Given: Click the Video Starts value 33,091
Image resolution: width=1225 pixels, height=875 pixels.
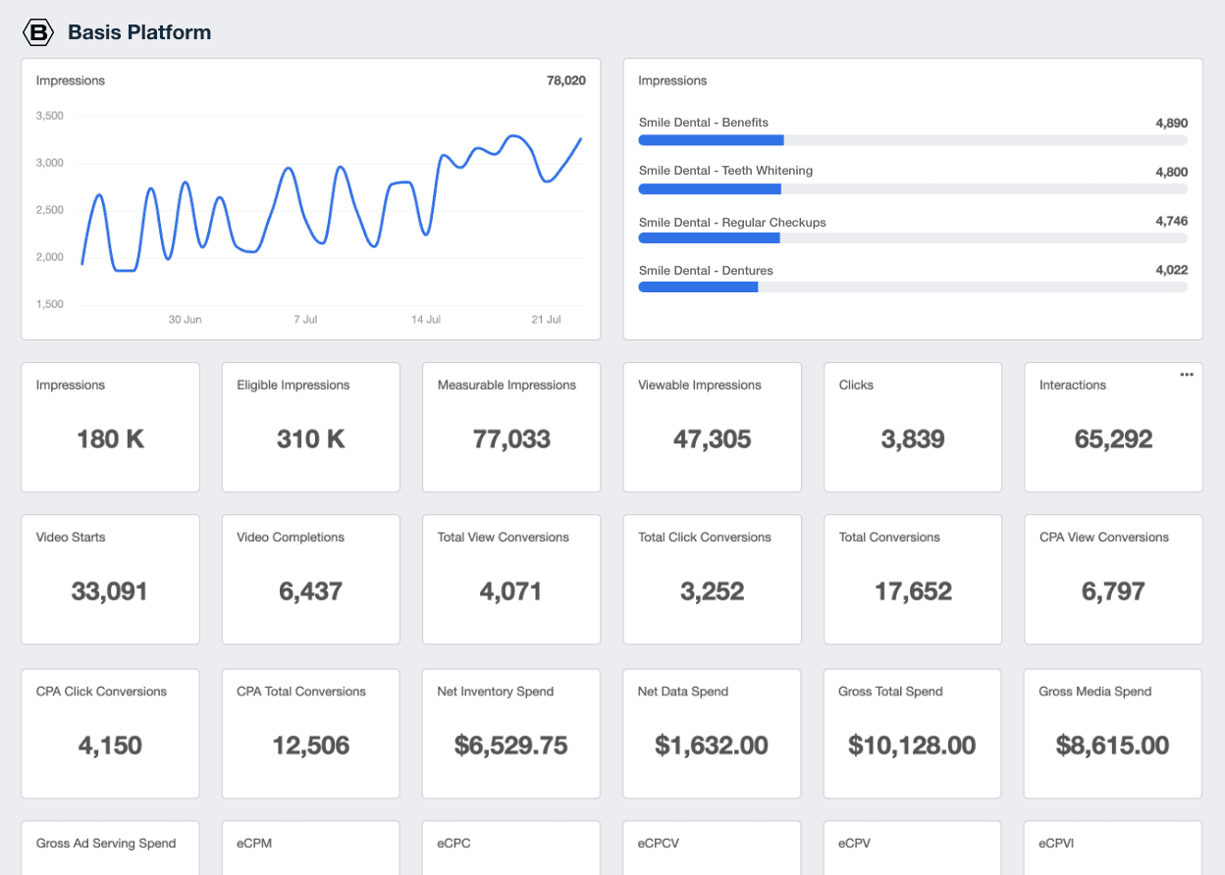Looking at the screenshot, I should tap(110, 592).
